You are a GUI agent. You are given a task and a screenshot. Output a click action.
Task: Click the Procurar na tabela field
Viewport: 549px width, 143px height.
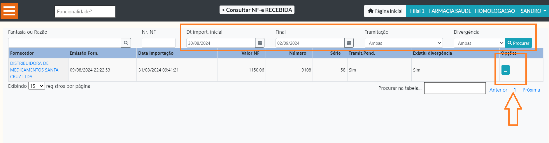[455, 88]
